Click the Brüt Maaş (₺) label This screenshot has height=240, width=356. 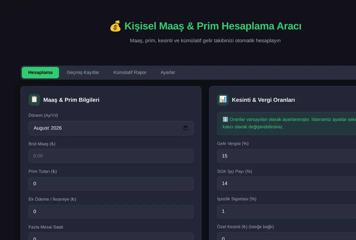click(x=42, y=144)
